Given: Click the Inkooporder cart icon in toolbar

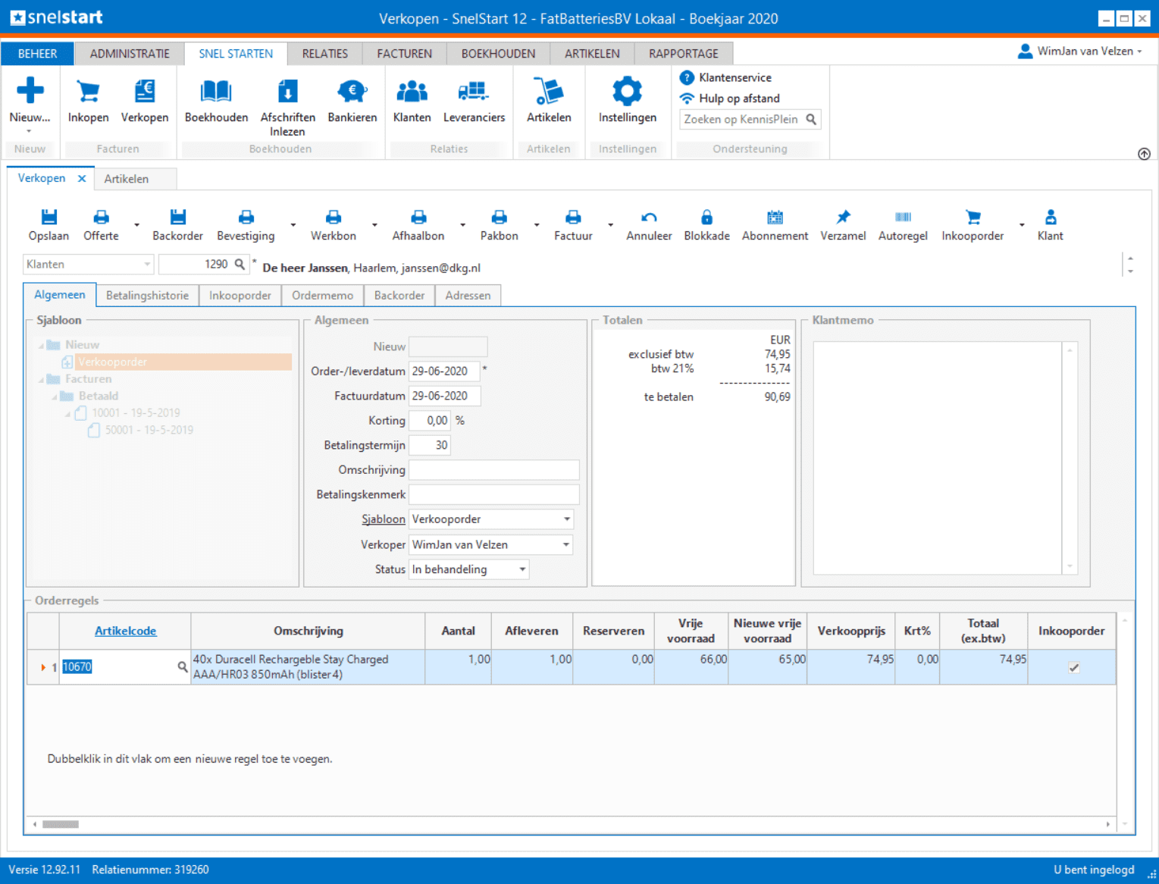Looking at the screenshot, I should (x=973, y=218).
